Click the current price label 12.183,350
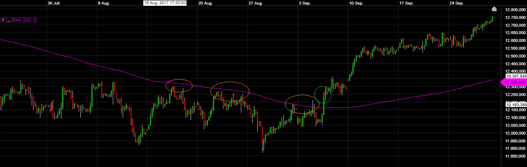527x167 pixels. 515,105
